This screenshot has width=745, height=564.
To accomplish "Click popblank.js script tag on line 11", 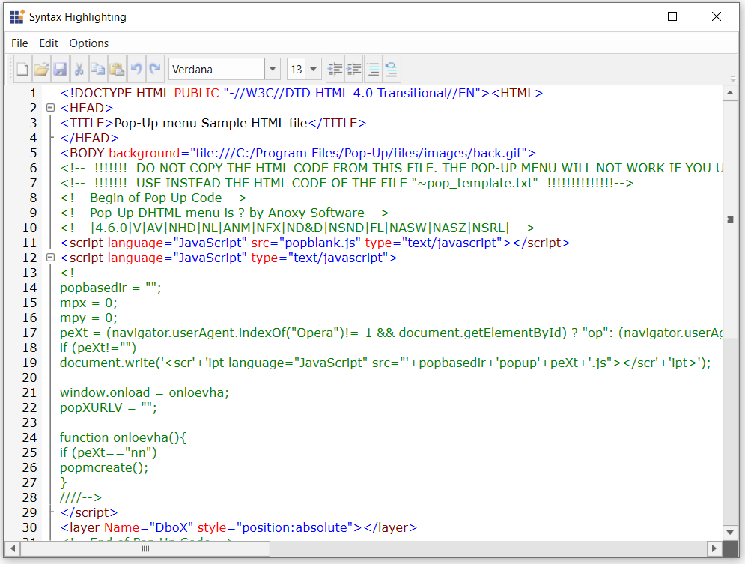I will coord(315,243).
